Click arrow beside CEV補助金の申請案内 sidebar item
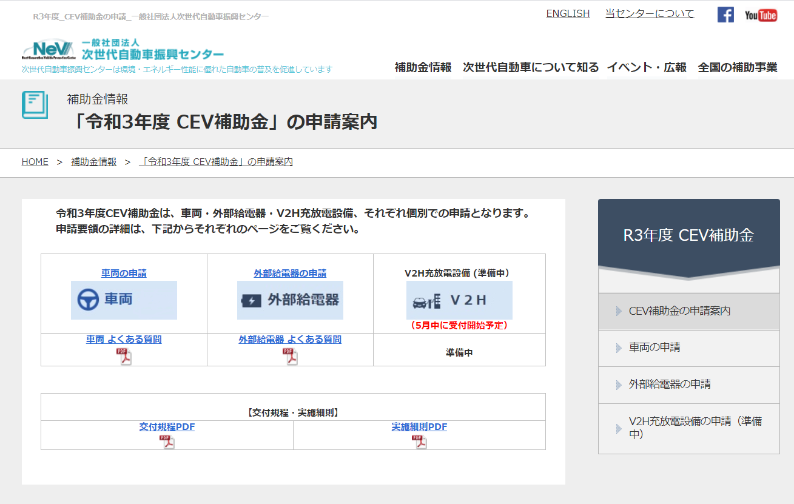 tap(619, 311)
